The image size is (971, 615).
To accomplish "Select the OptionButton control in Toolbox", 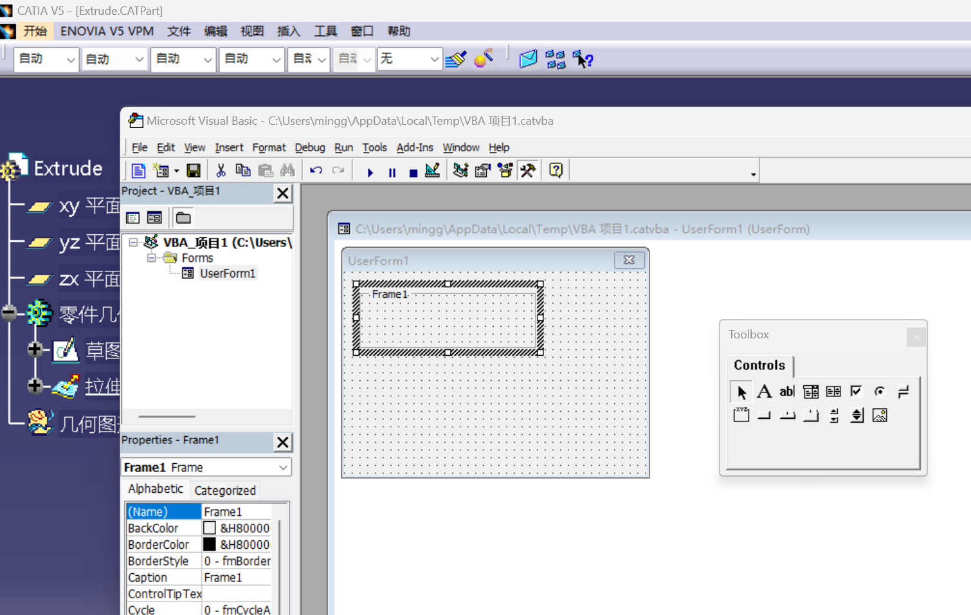I will point(880,391).
